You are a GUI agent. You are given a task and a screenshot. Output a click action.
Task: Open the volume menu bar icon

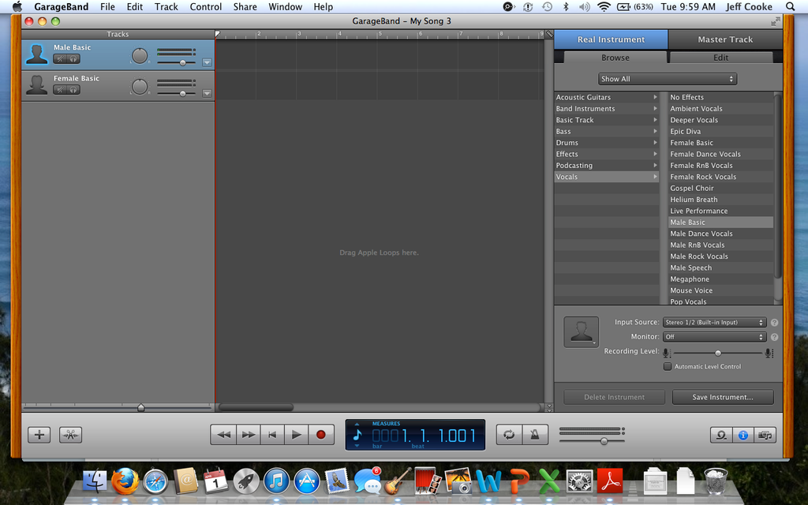pos(584,6)
